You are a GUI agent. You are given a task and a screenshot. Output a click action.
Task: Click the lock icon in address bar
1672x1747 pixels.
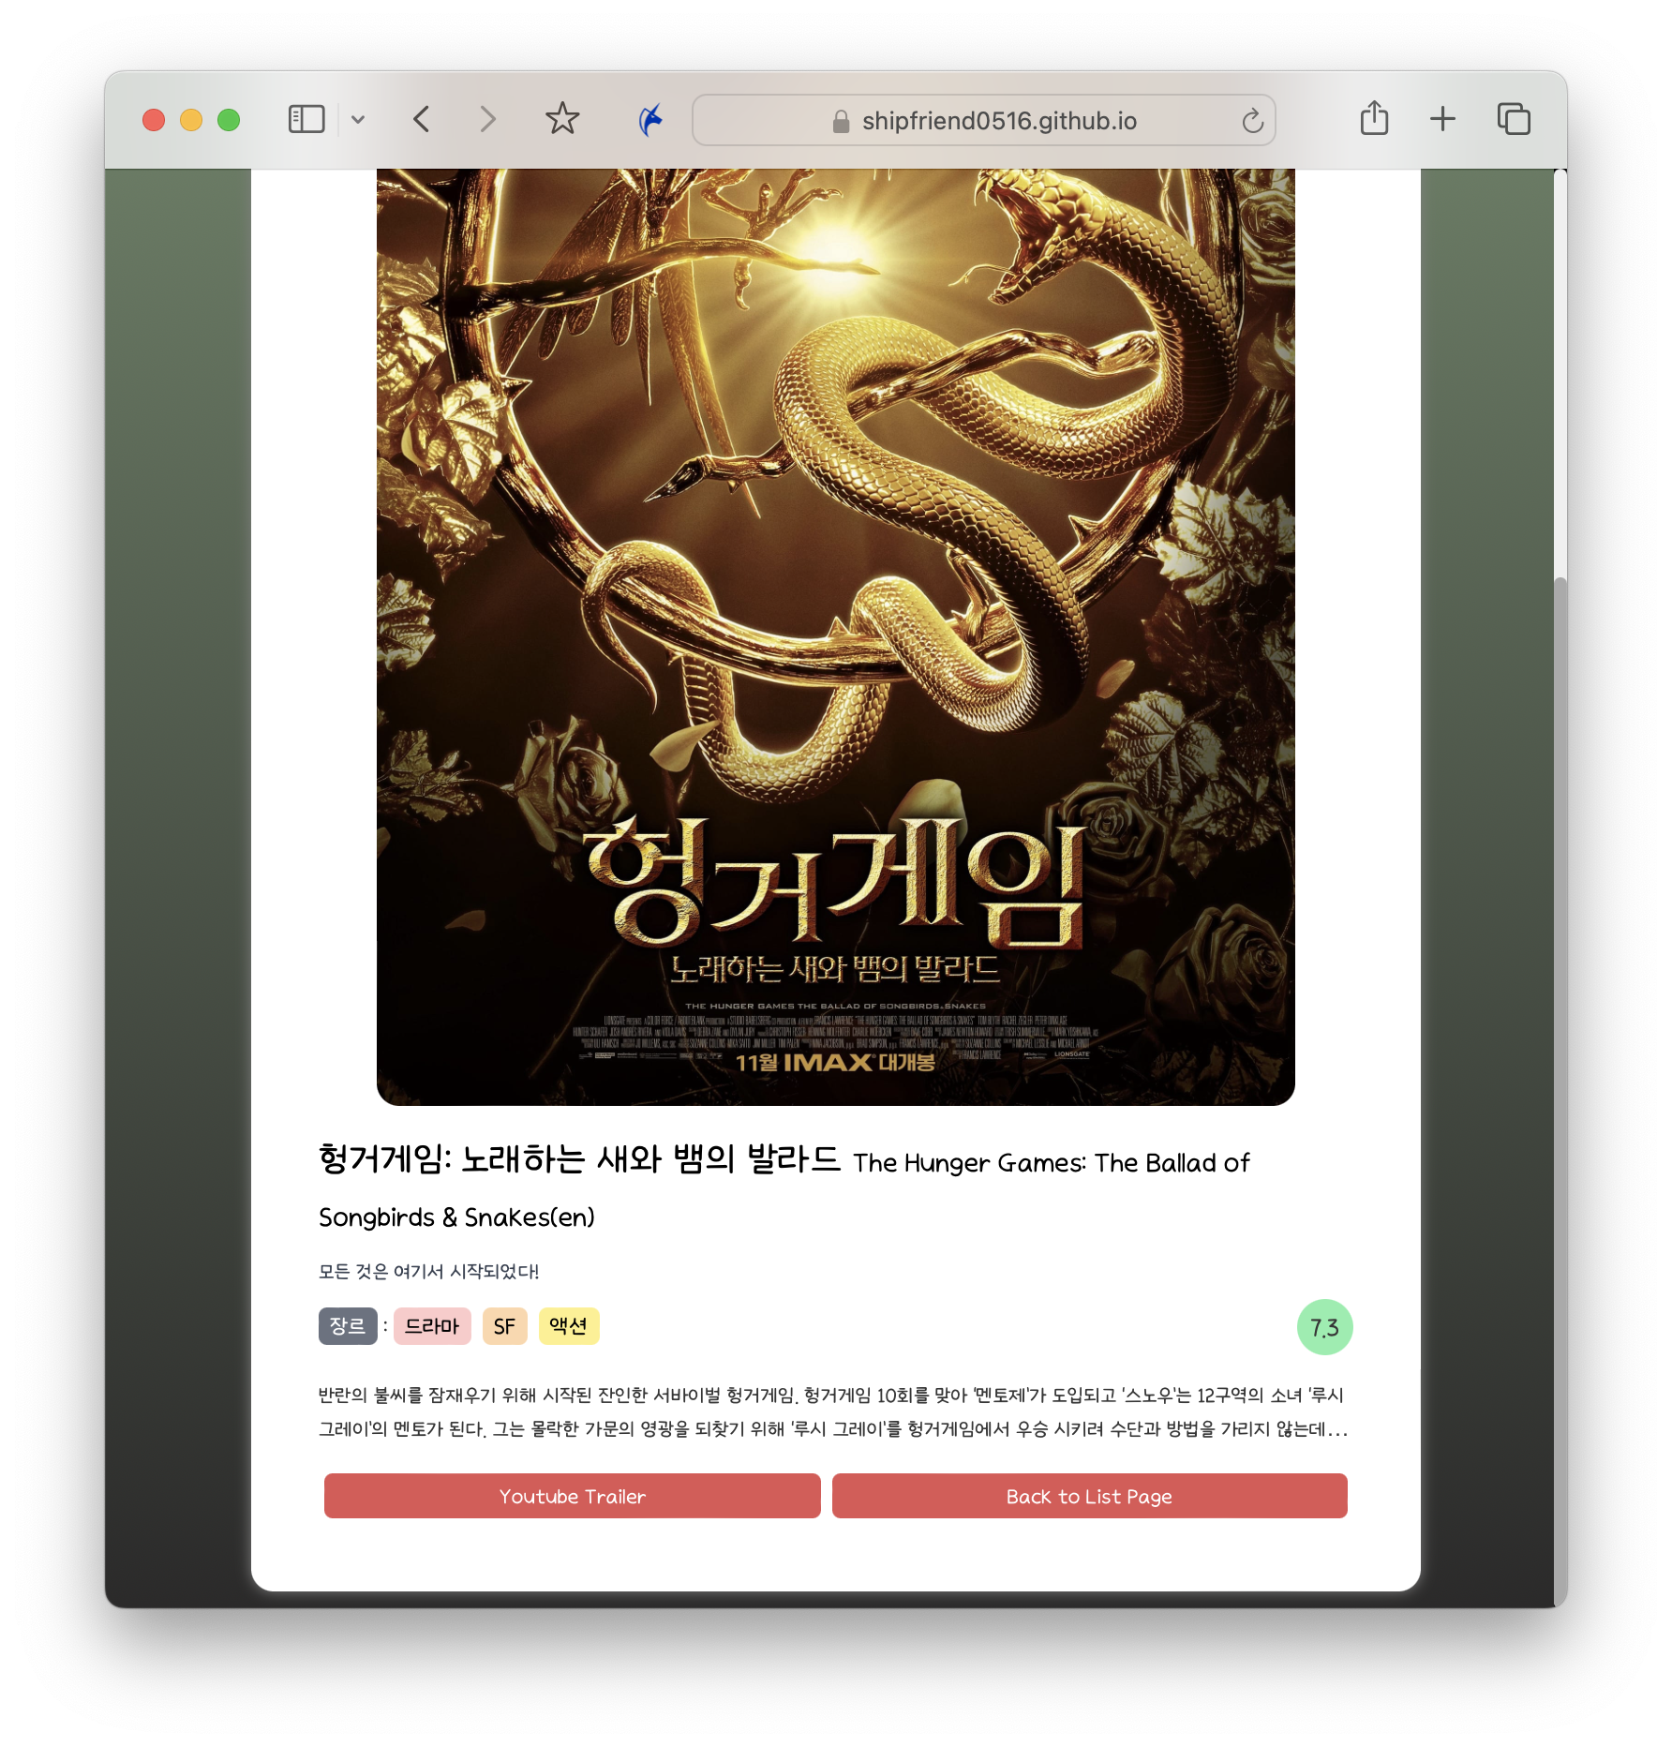pyautogui.click(x=841, y=121)
